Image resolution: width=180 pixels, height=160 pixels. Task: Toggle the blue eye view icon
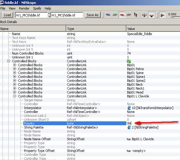click(108, 15)
